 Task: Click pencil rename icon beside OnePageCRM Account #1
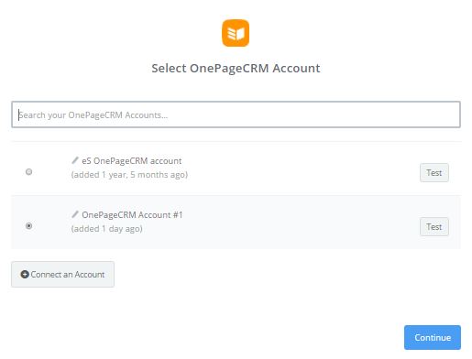pos(75,214)
